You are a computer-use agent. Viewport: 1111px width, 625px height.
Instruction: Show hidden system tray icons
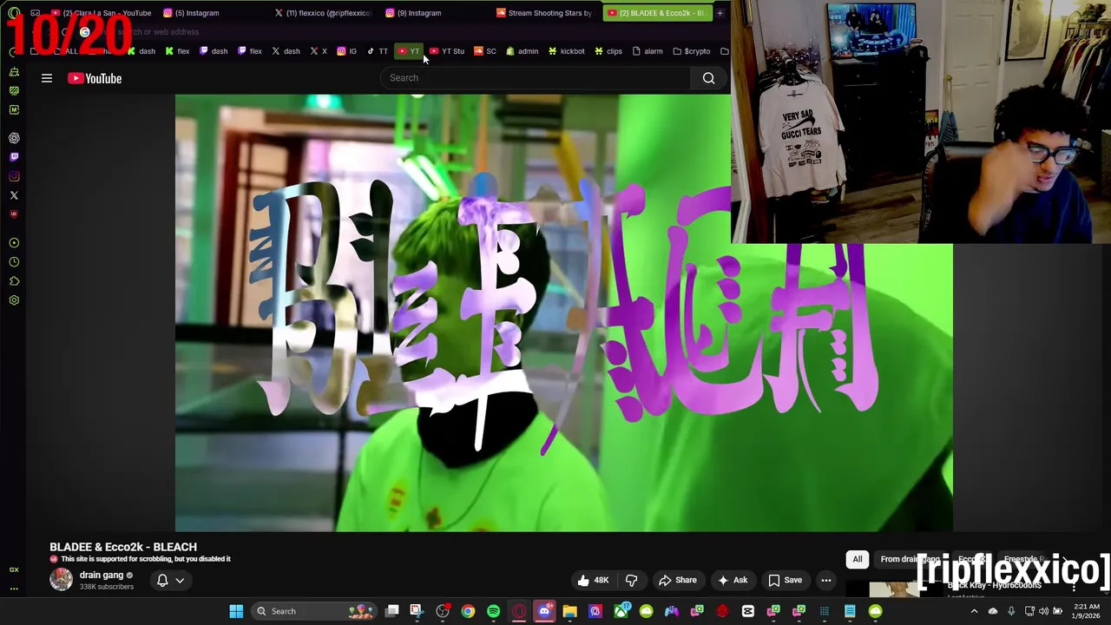pyautogui.click(x=974, y=611)
